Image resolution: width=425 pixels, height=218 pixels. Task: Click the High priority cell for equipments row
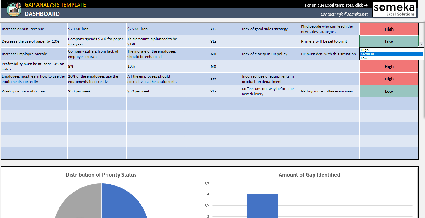tap(389, 79)
